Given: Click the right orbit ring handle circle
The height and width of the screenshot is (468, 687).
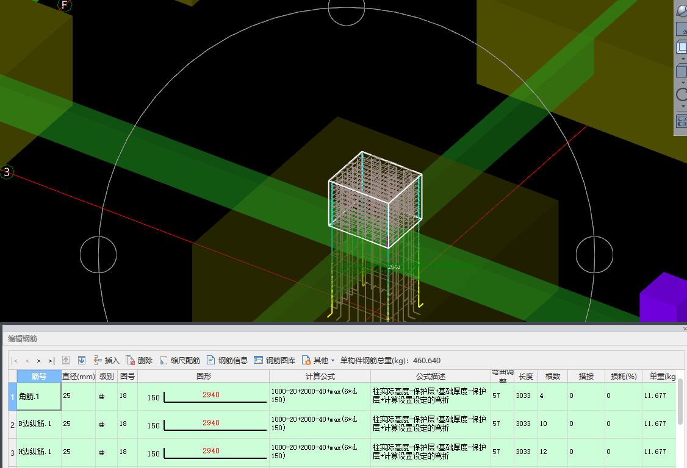Looking at the screenshot, I should click(594, 255).
